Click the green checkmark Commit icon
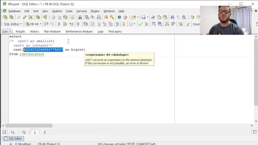 141,24
